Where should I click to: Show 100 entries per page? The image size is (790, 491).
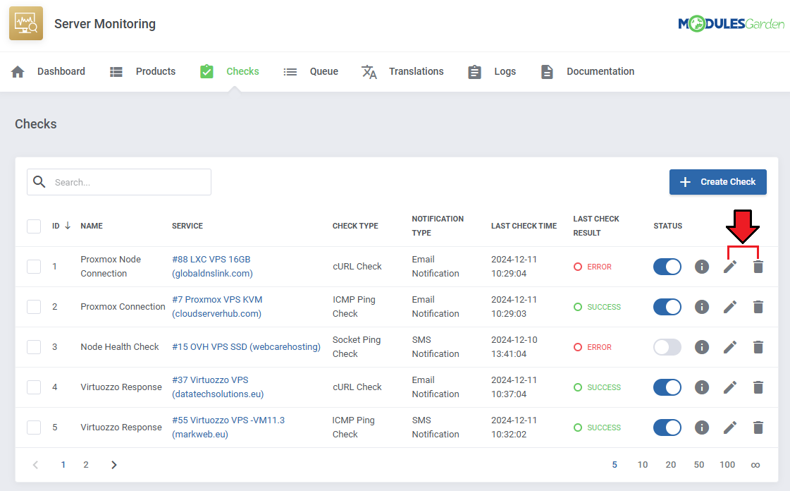point(727,465)
